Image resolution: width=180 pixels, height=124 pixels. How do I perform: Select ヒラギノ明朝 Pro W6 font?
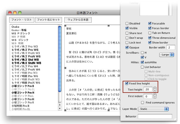pos(25,76)
